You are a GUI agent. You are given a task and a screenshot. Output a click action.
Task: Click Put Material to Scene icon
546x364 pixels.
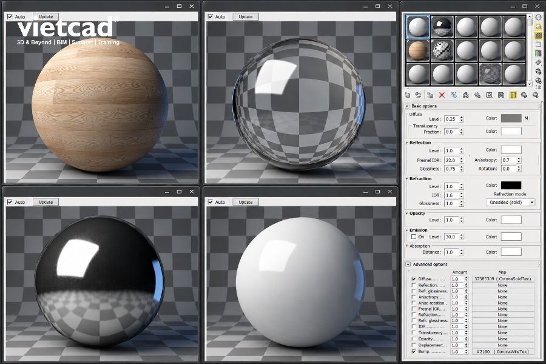(418, 95)
